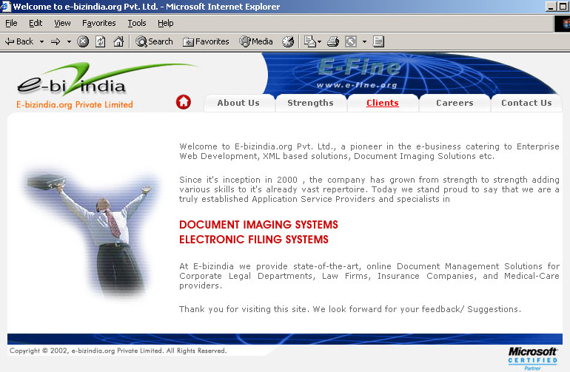This screenshot has height=372, width=570.
Task: Expand the Mail button dropdown arrow
Action: [320, 41]
